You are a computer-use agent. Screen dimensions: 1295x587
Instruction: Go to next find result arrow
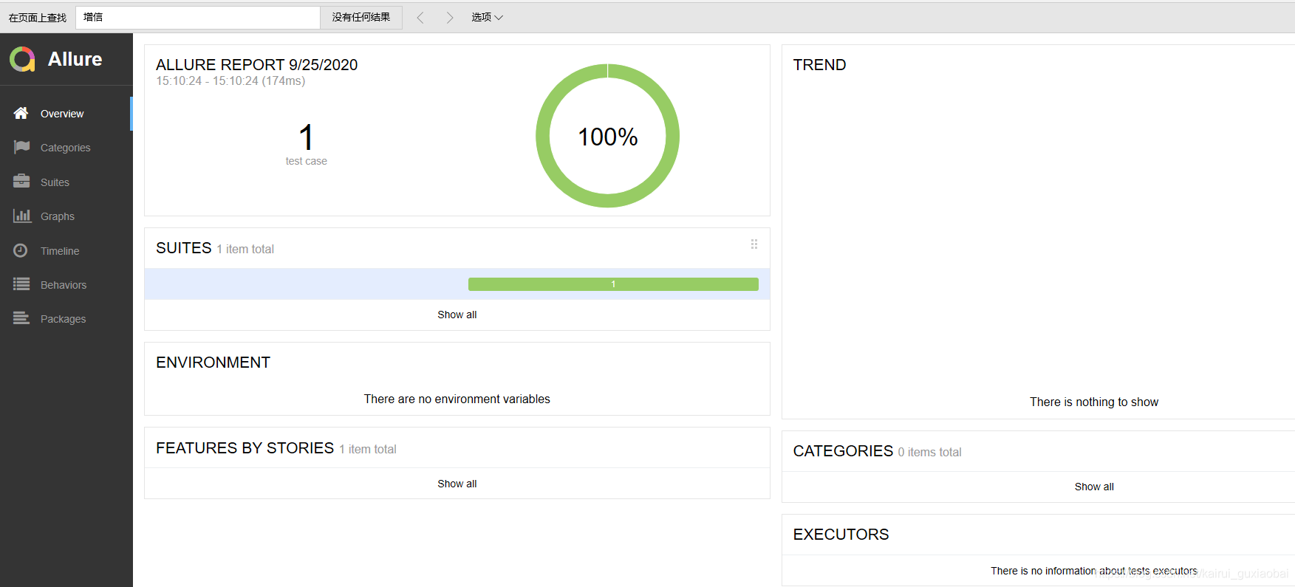point(449,17)
